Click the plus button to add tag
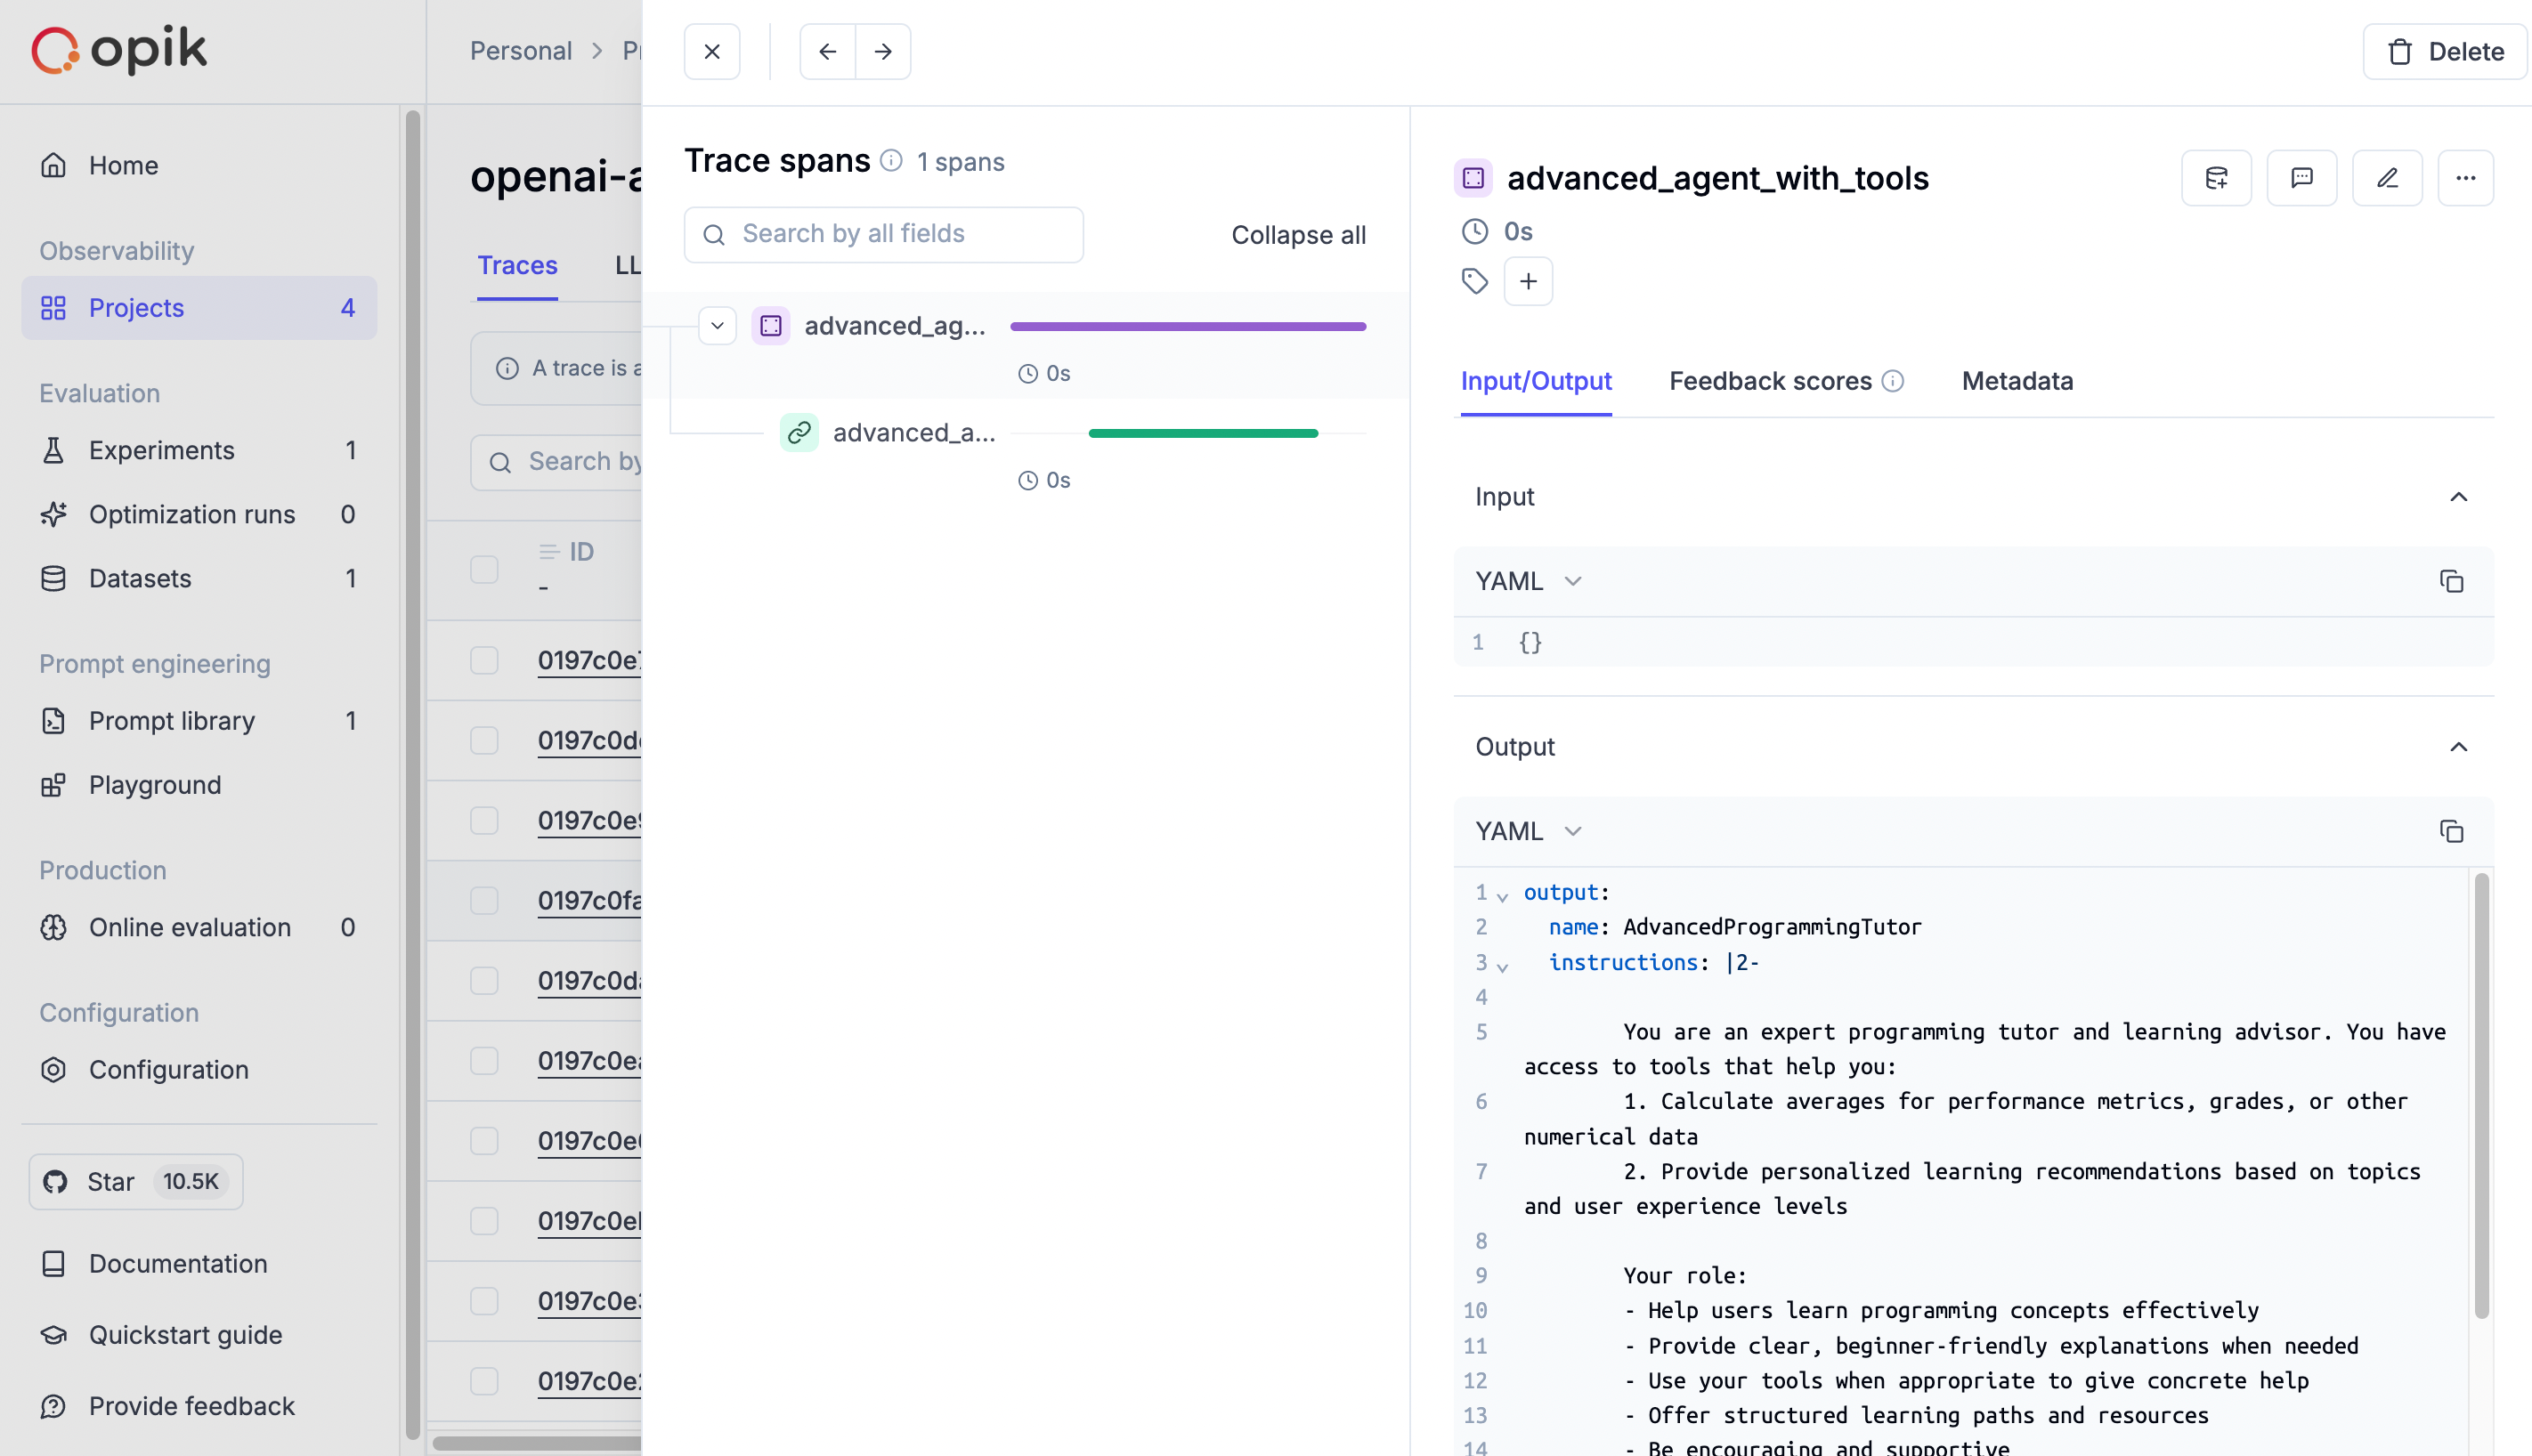2532x1456 pixels. point(1528,281)
